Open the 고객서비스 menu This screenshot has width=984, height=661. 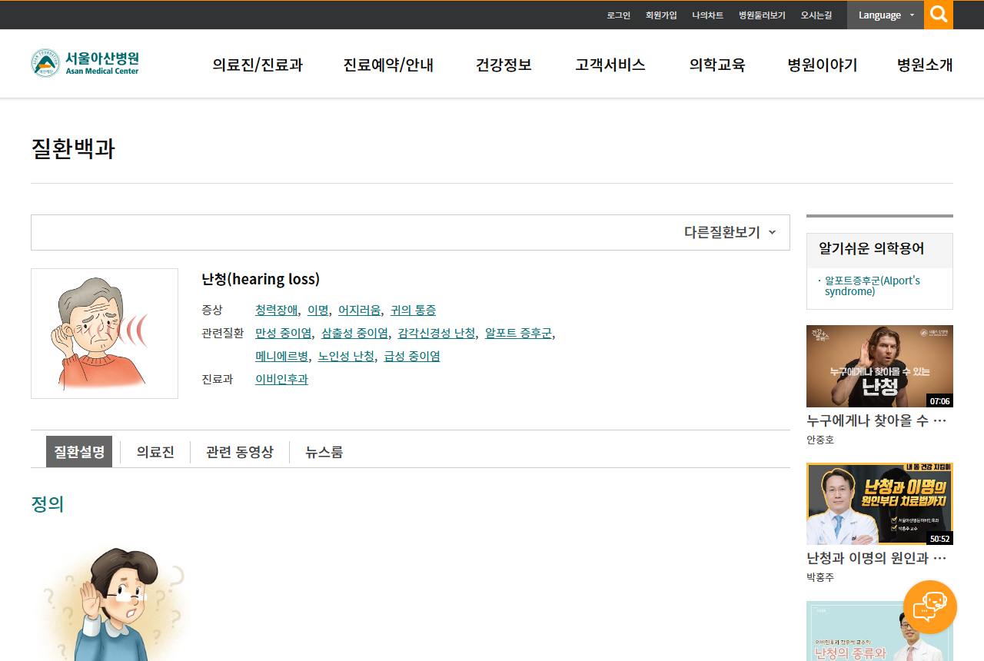(x=610, y=65)
